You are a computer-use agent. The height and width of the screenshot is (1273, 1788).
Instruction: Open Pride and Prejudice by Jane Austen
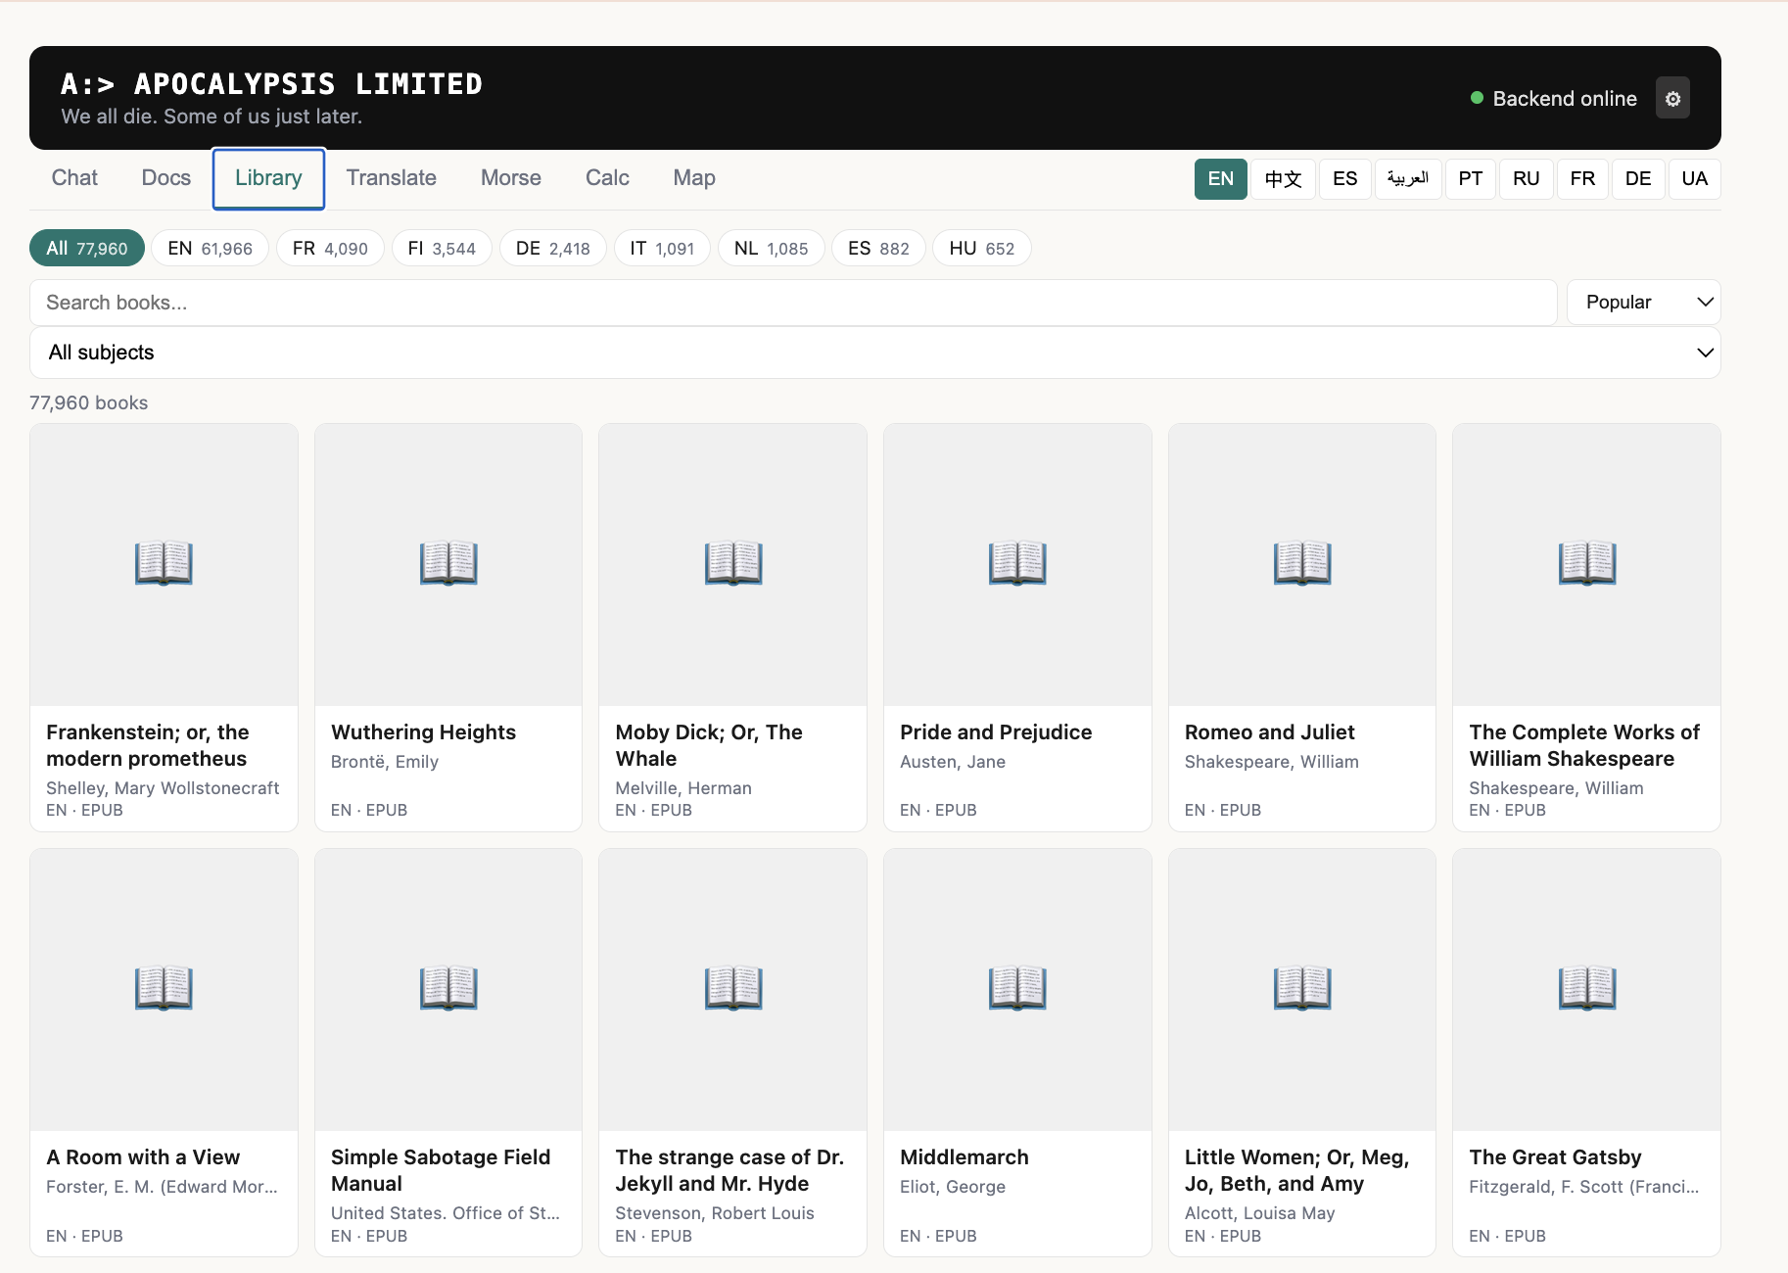[1016, 563]
